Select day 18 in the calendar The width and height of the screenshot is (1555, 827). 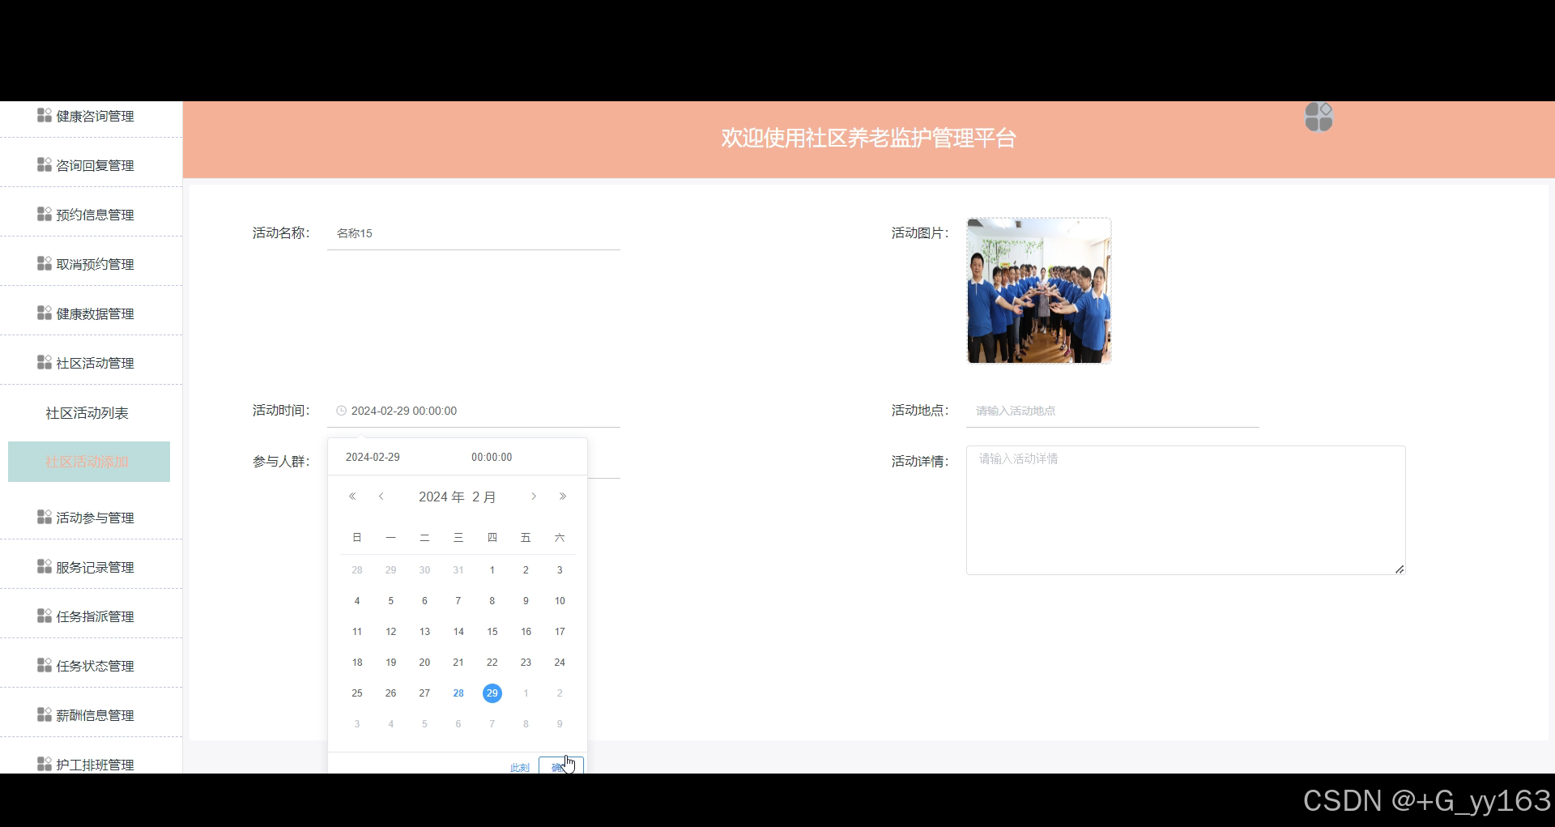pyautogui.click(x=357, y=663)
